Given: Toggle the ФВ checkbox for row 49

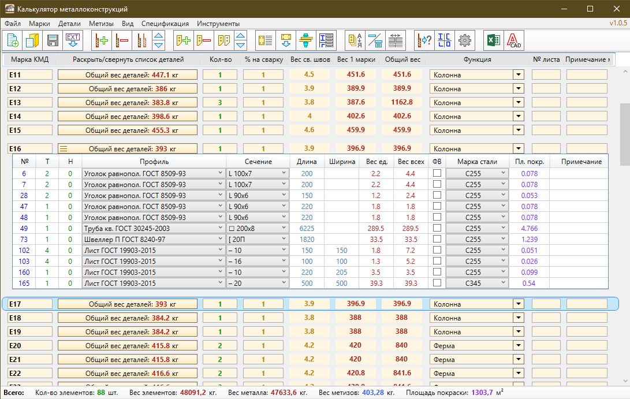Looking at the screenshot, I should coord(437,229).
